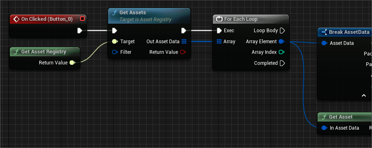The image size is (372, 148).
Task: Select the Get Asset Registry node title
Action: point(44,51)
